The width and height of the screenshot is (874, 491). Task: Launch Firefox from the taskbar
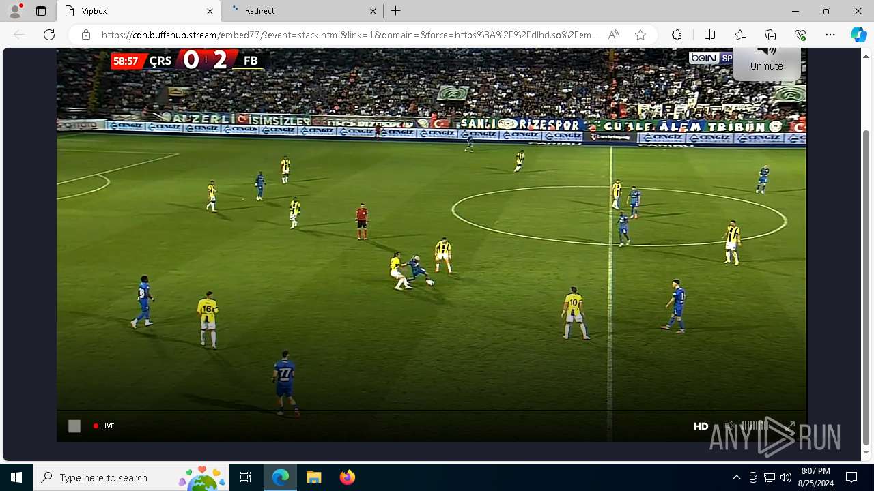(348, 477)
